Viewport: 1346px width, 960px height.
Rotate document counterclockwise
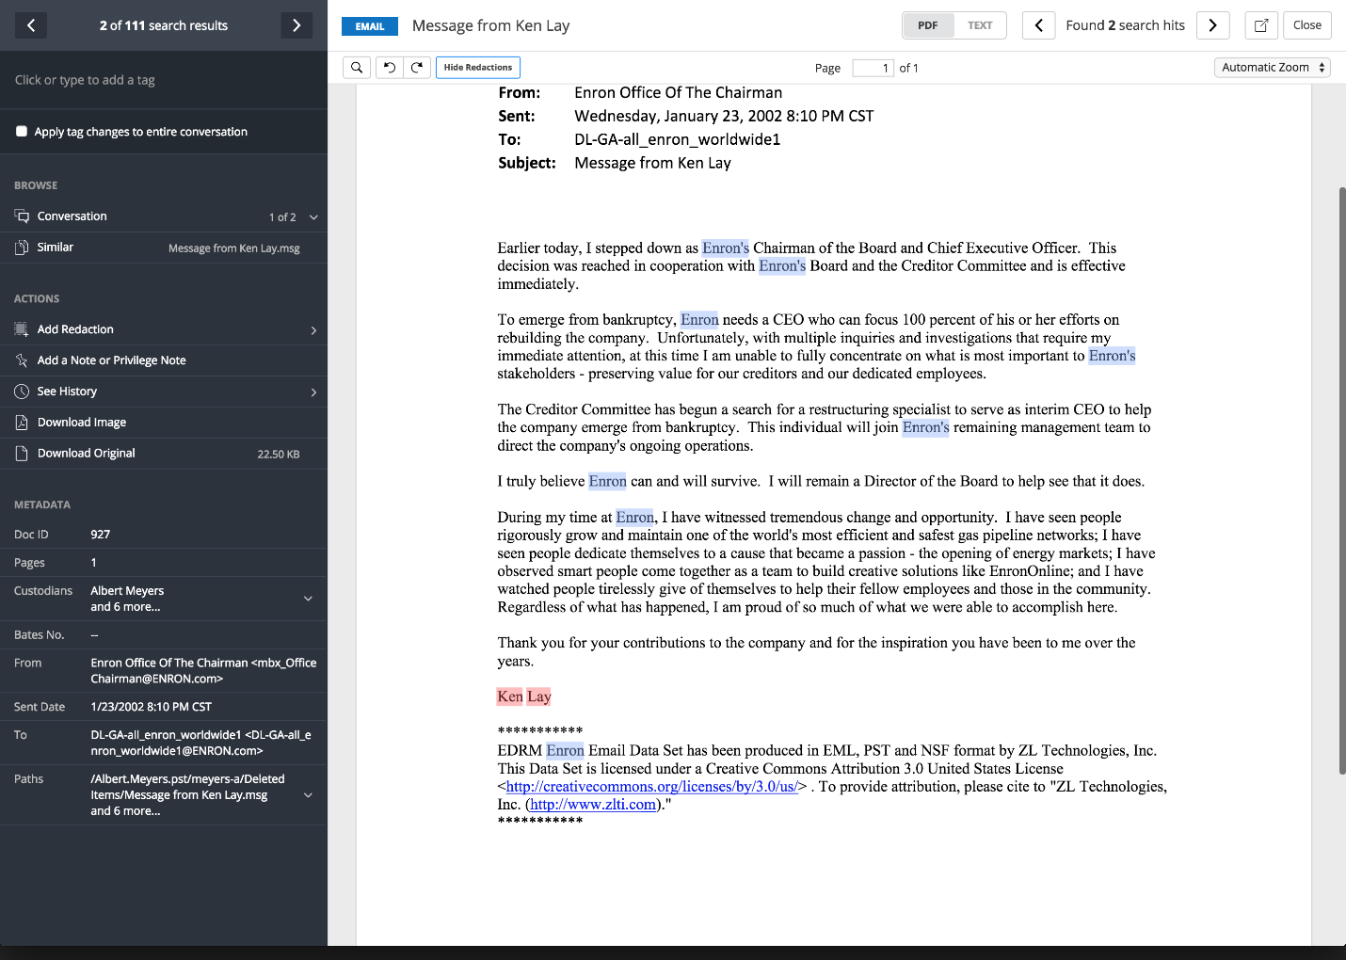[x=389, y=68]
